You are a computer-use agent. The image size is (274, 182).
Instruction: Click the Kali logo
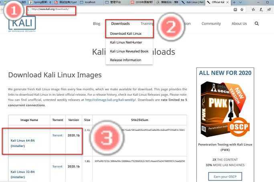[22, 24]
